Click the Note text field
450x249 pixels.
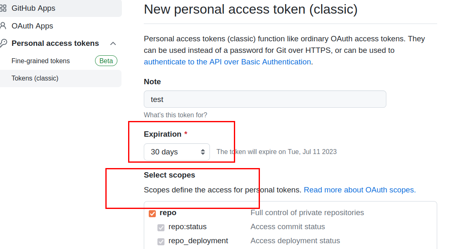264,100
